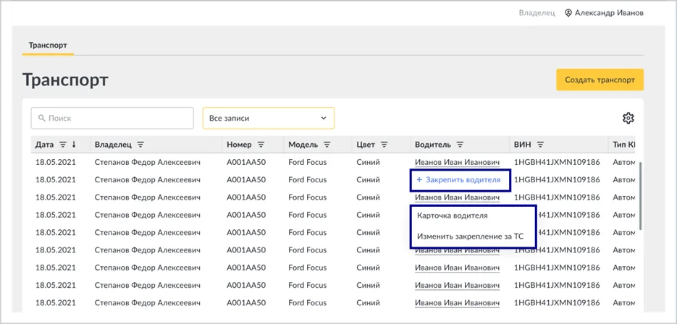Image resolution: width=677 pixels, height=324 pixels.
Task: Choose Изменить закрепление за ТС menu item
Action: coord(470,236)
